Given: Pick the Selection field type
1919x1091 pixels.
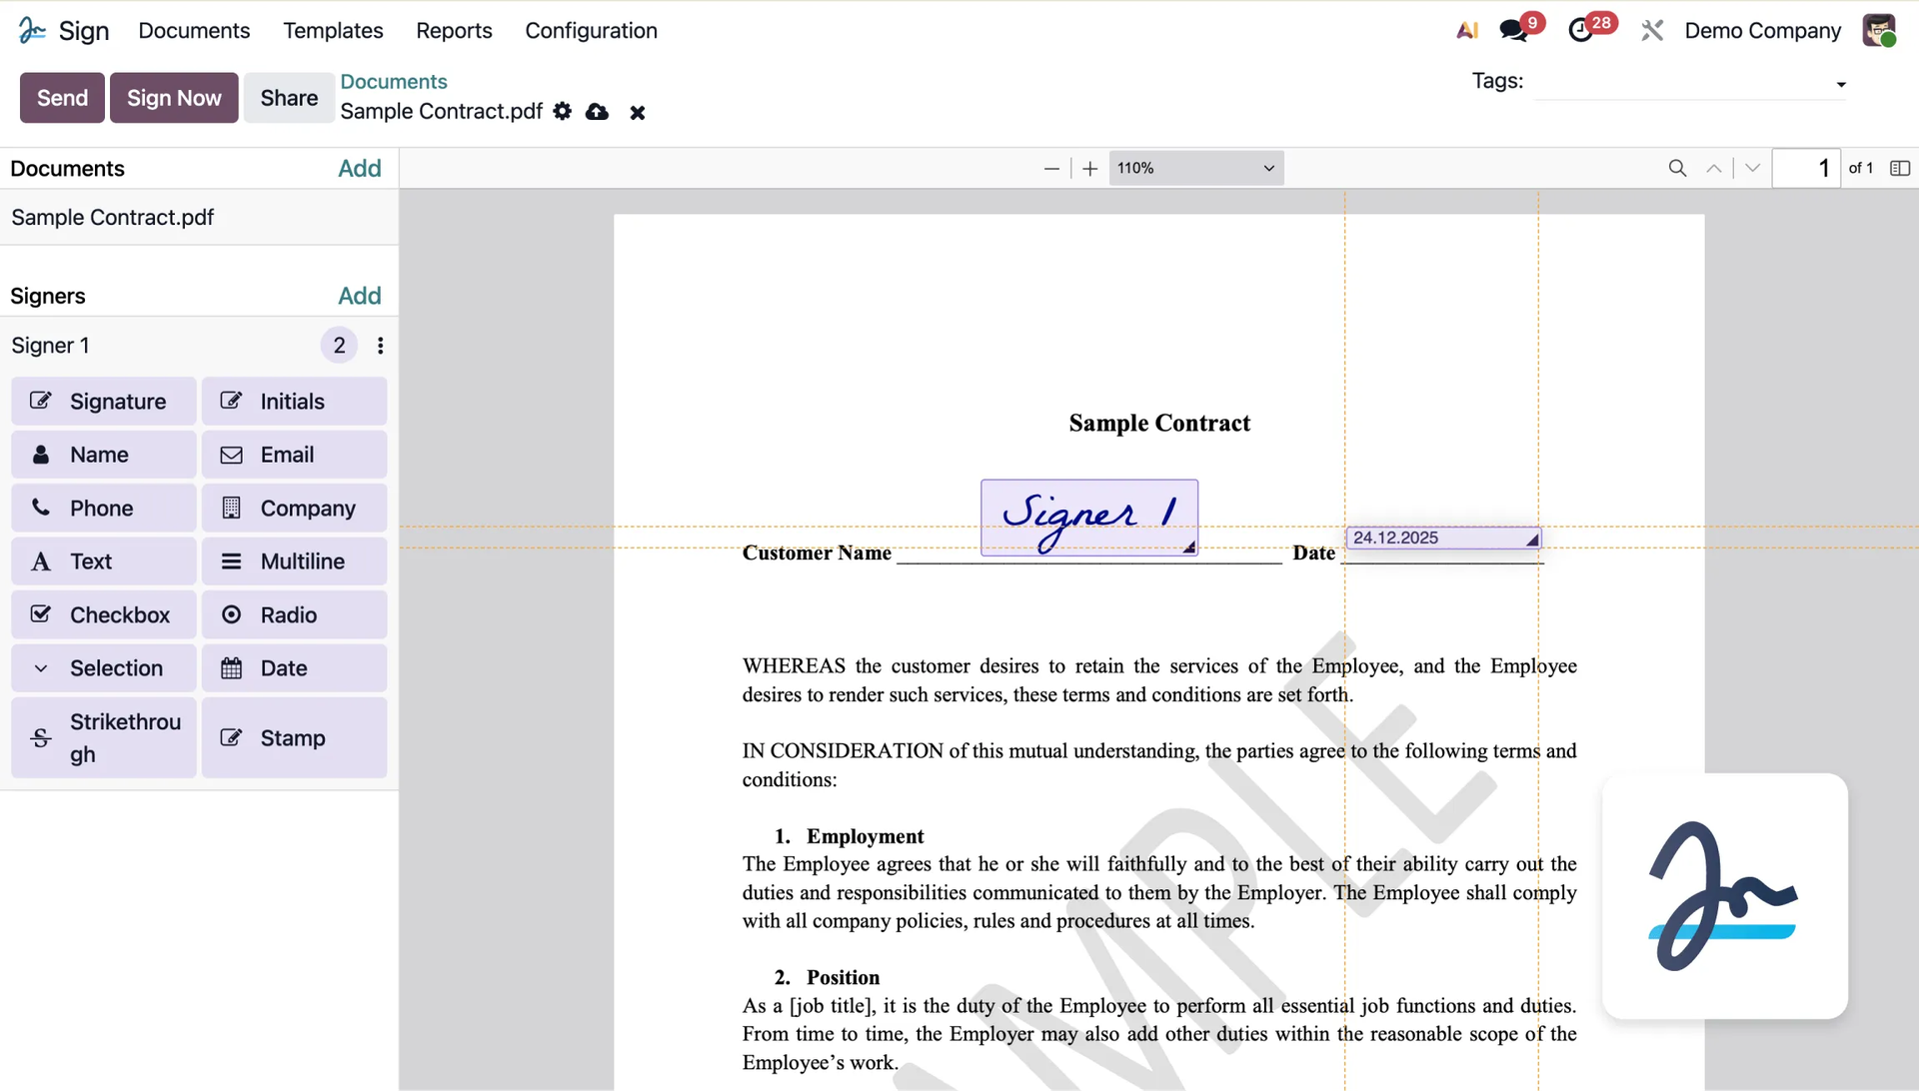Looking at the screenshot, I should coord(104,668).
